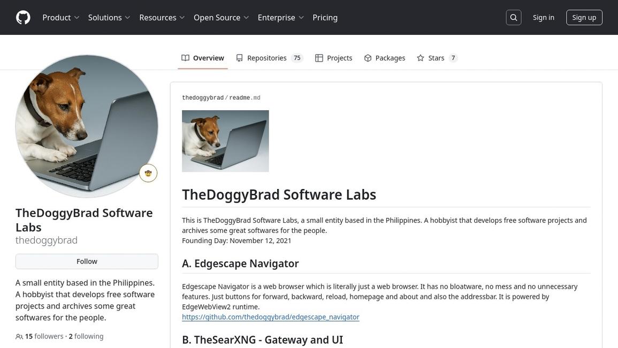Select the Overview tab
Image resolution: width=618 pixels, height=348 pixels.
pos(203,58)
